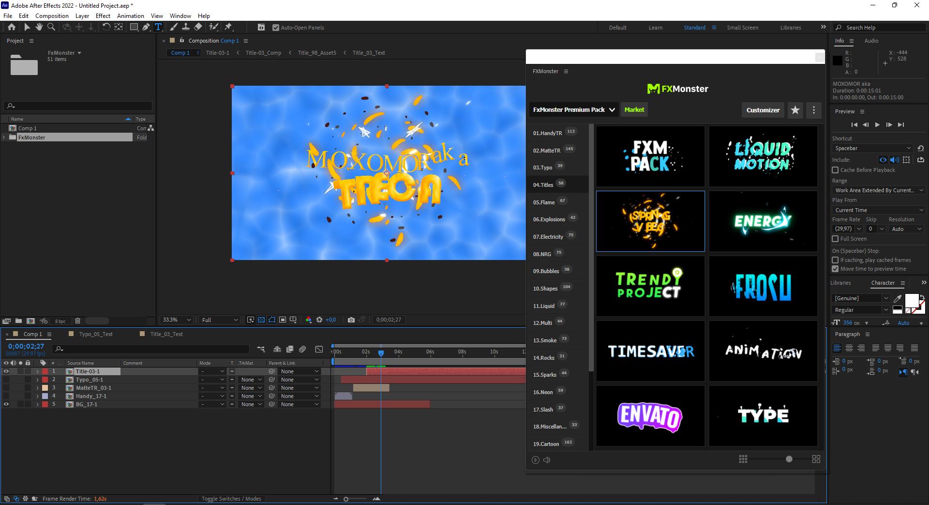This screenshot has height=505, width=929.
Task: Select the Selection (arrow) tool
Action: (x=27, y=27)
